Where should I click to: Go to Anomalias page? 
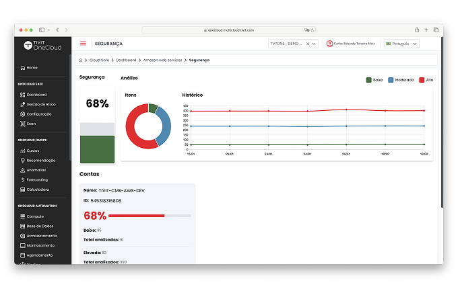tap(36, 170)
